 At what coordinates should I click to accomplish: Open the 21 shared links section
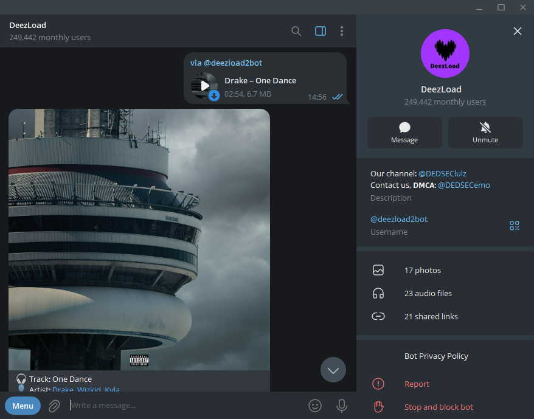point(431,316)
